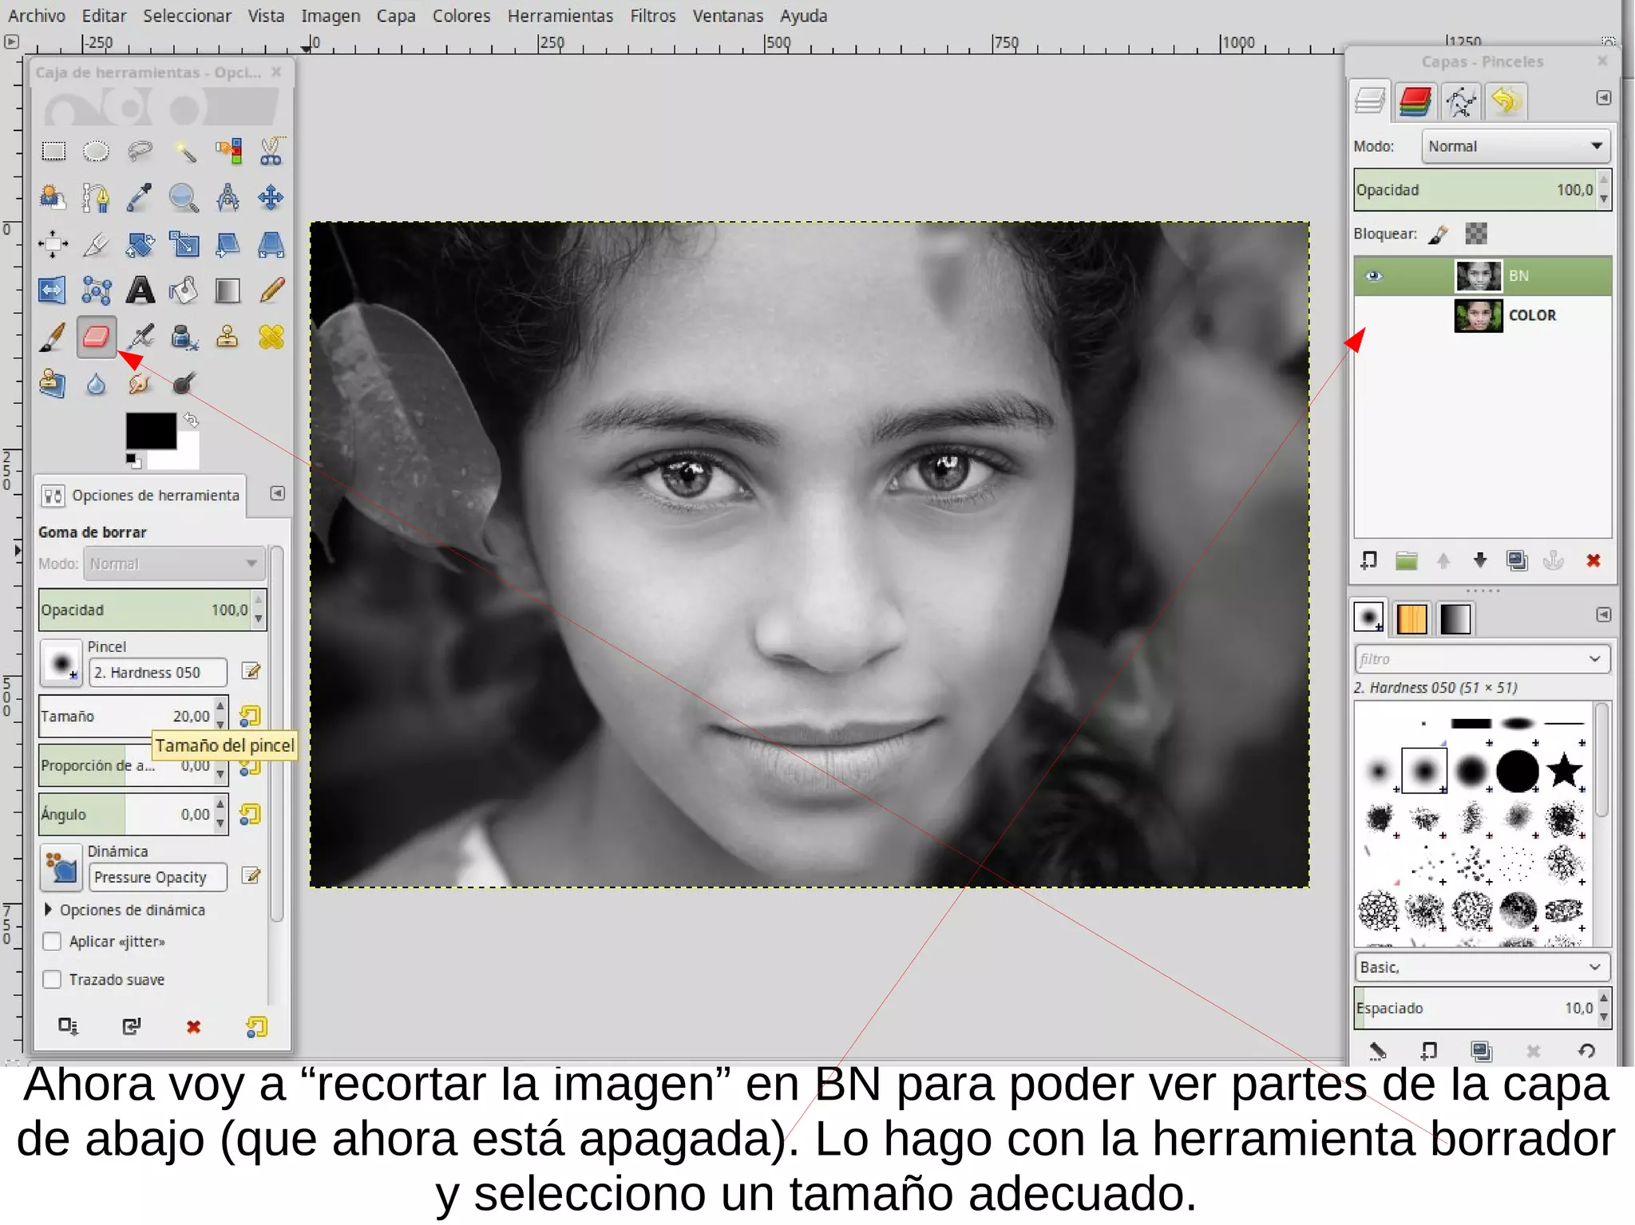Open the Capa menu
Image resolution: width=1635 pixels, height=1225 pixels.
click(x=396, y=16)
